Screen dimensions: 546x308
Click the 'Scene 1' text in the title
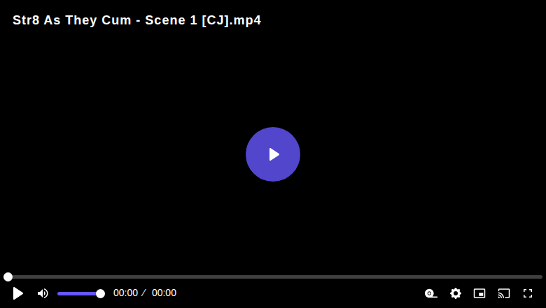click(171, 20)
